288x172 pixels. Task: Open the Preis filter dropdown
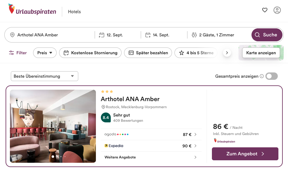pyautogui.click(x=45, y=53)
